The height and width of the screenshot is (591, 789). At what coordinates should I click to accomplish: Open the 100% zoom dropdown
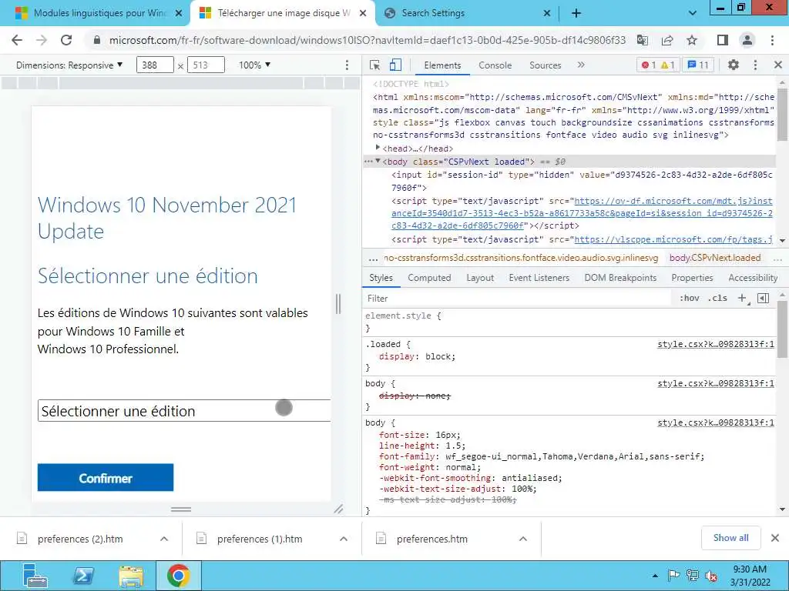pos(254,65)
